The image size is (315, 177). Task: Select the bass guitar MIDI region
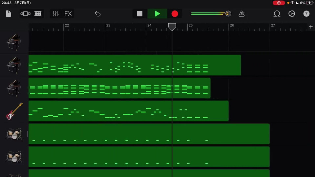(x=128, y=111)
